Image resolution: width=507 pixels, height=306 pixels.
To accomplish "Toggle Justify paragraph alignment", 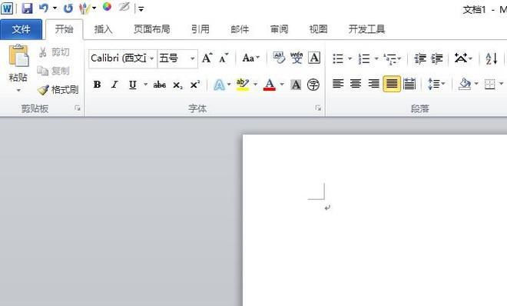I will tap(392, 84).
